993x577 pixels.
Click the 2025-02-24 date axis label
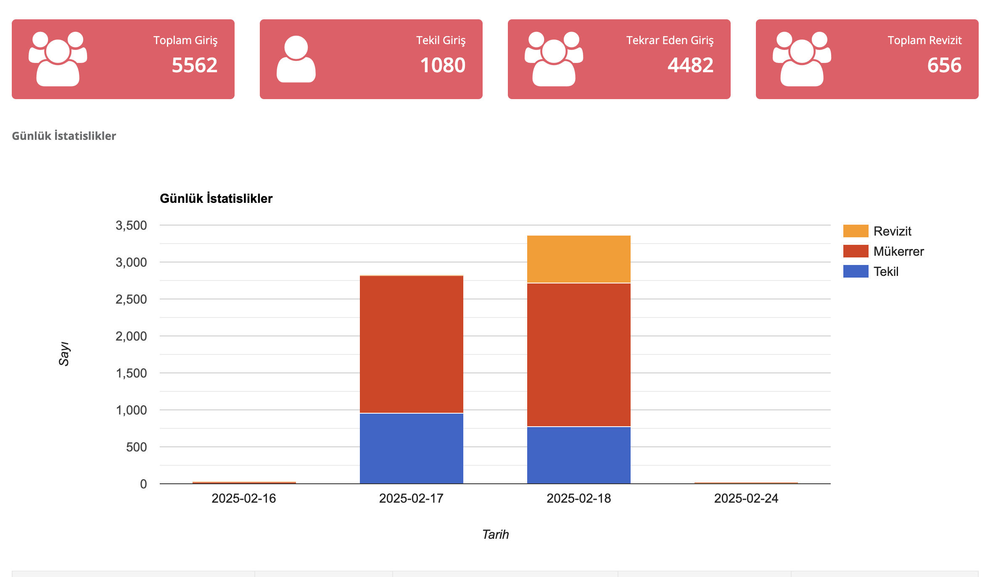pos(746,498)
